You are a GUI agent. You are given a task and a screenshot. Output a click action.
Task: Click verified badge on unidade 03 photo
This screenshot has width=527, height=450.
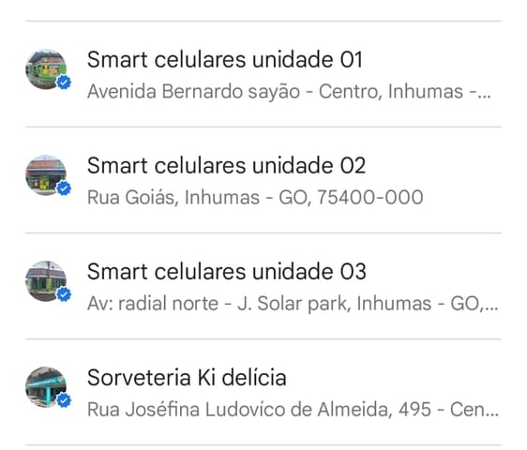[64, 294]
